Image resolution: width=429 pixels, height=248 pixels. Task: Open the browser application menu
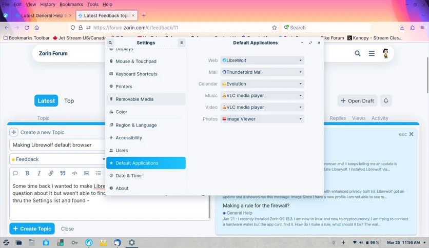(x=422, y=28)
